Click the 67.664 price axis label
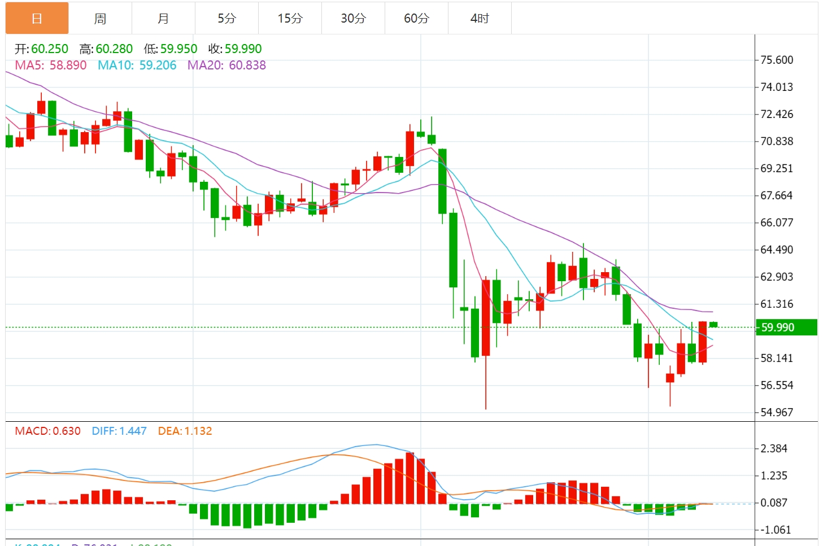832x546 pixels. [777, 195]
